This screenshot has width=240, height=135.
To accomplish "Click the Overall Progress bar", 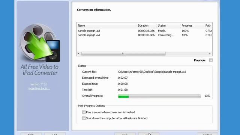I will pyautogui.click(x=159, y=96).
